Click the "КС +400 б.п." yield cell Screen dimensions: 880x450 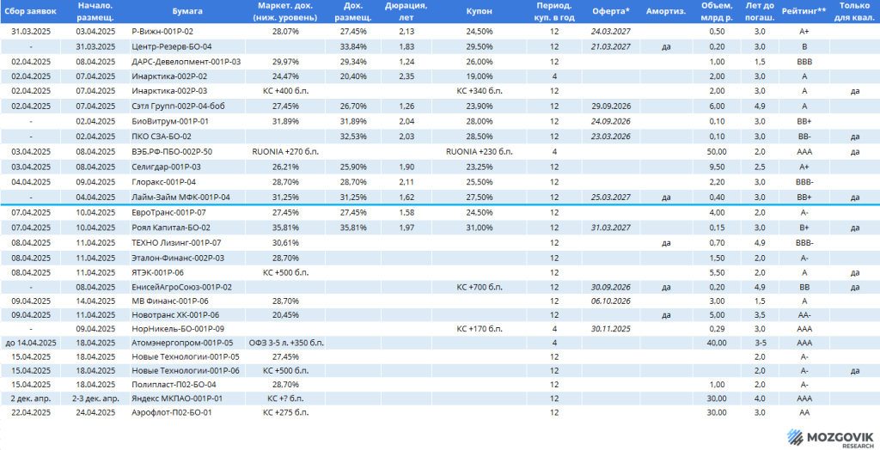click(285, 91)
